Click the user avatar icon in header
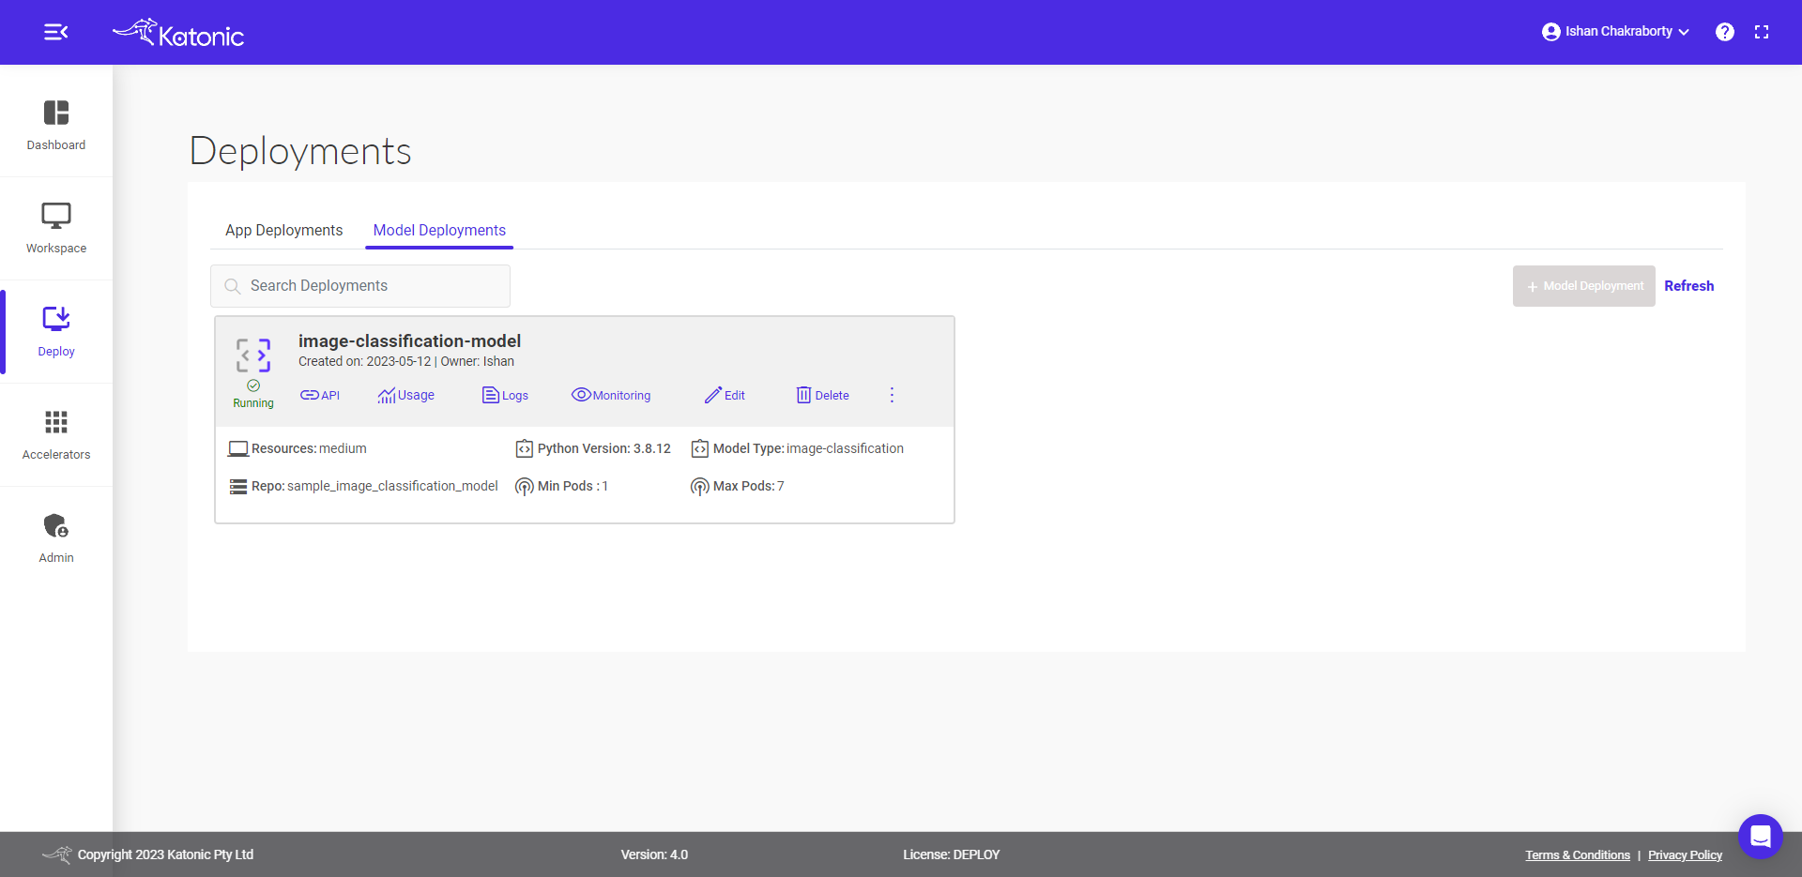This screenshot has width=1802, height=877. 1550,32
